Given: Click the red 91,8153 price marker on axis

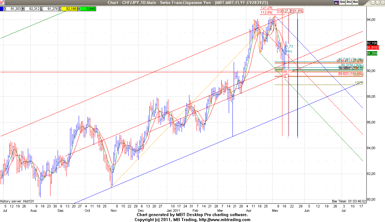Looking at the screenshot, I should pyautogui.click(x=373, y=47).
